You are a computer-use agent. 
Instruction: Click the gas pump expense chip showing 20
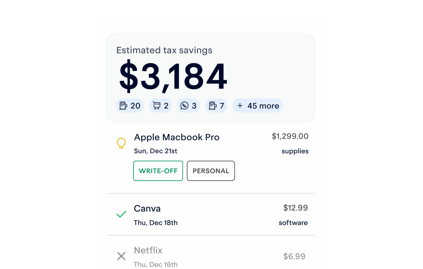tap(130, 106)
